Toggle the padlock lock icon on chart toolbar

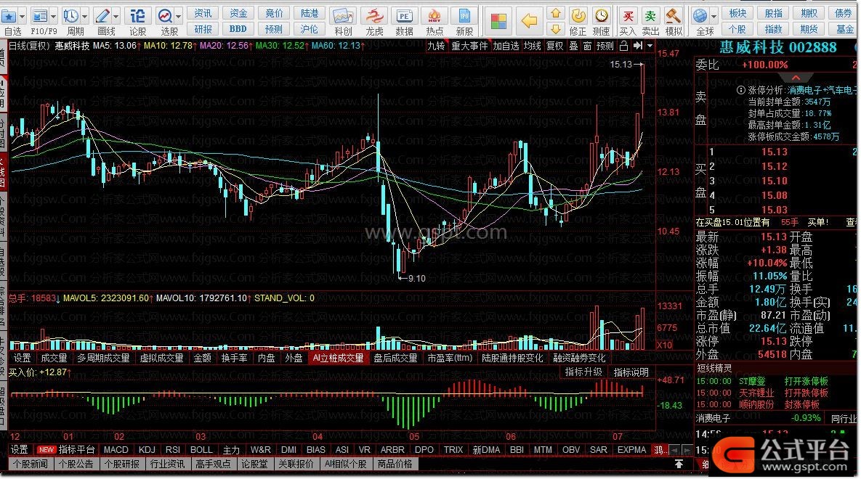click(x=624, y=46)
